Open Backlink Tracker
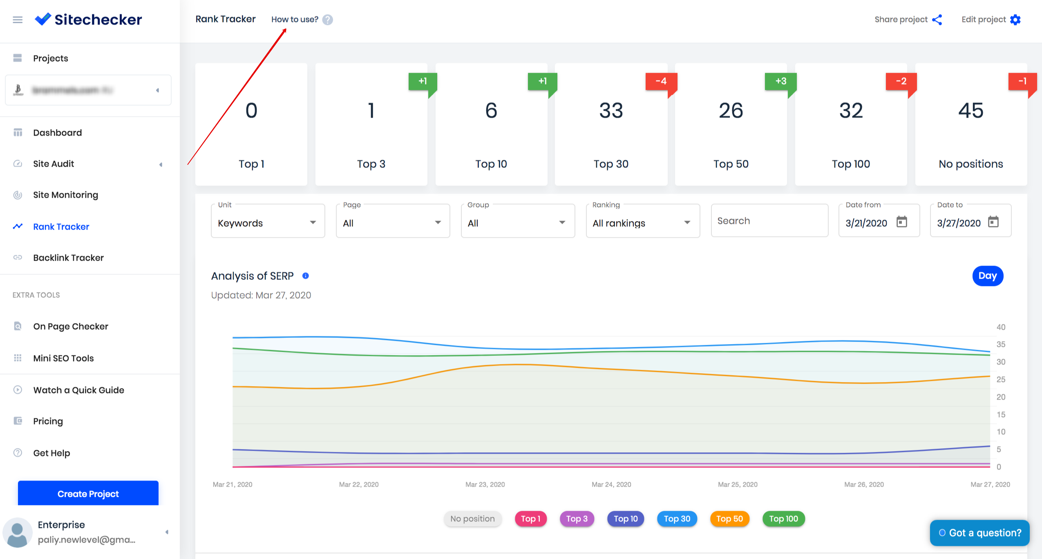Viewport: 1042px width, 559px height. 68,257
